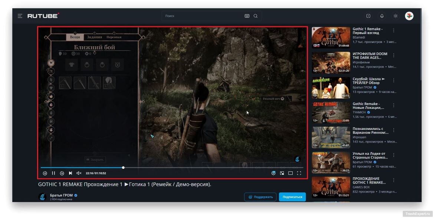Enter fullscreen mode in the player
The image size is (434, 218).
click(x=299, y=173)
